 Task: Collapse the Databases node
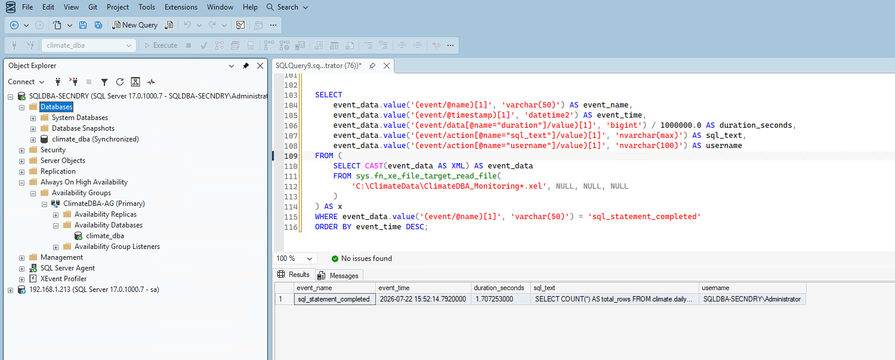(x=22, y=107)
